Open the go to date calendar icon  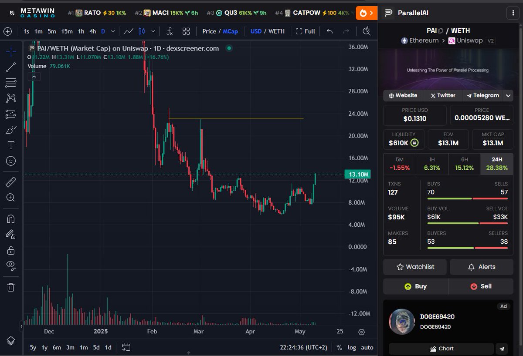coord(126,347)
